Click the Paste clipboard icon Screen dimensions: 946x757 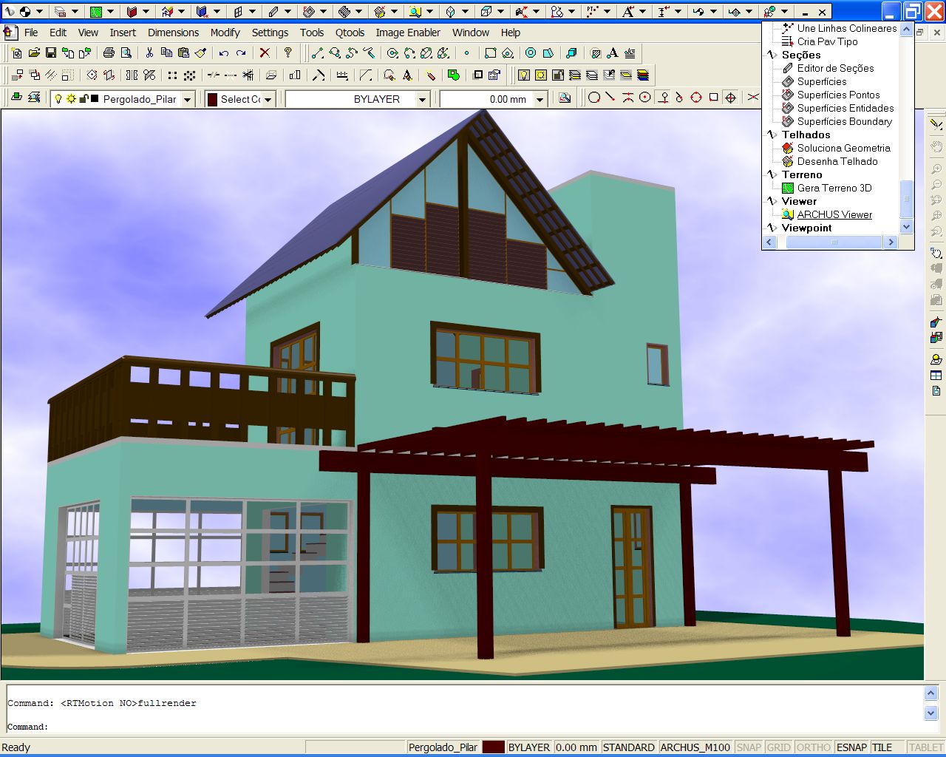tap(183, 53)
